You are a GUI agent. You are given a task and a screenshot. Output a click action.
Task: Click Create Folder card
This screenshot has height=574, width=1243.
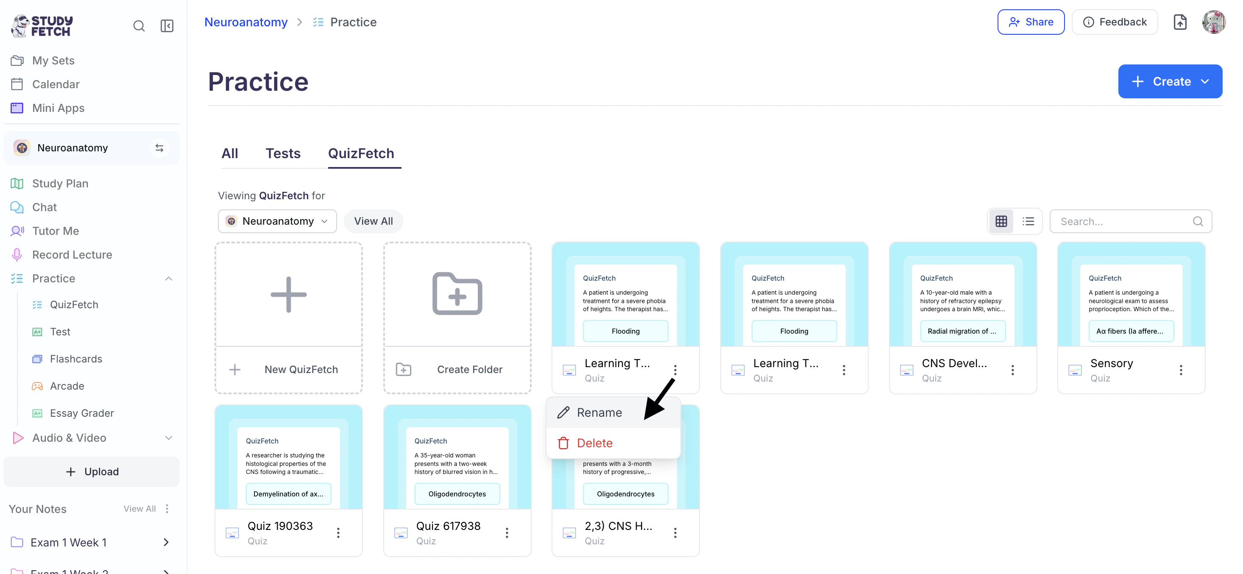457,318
